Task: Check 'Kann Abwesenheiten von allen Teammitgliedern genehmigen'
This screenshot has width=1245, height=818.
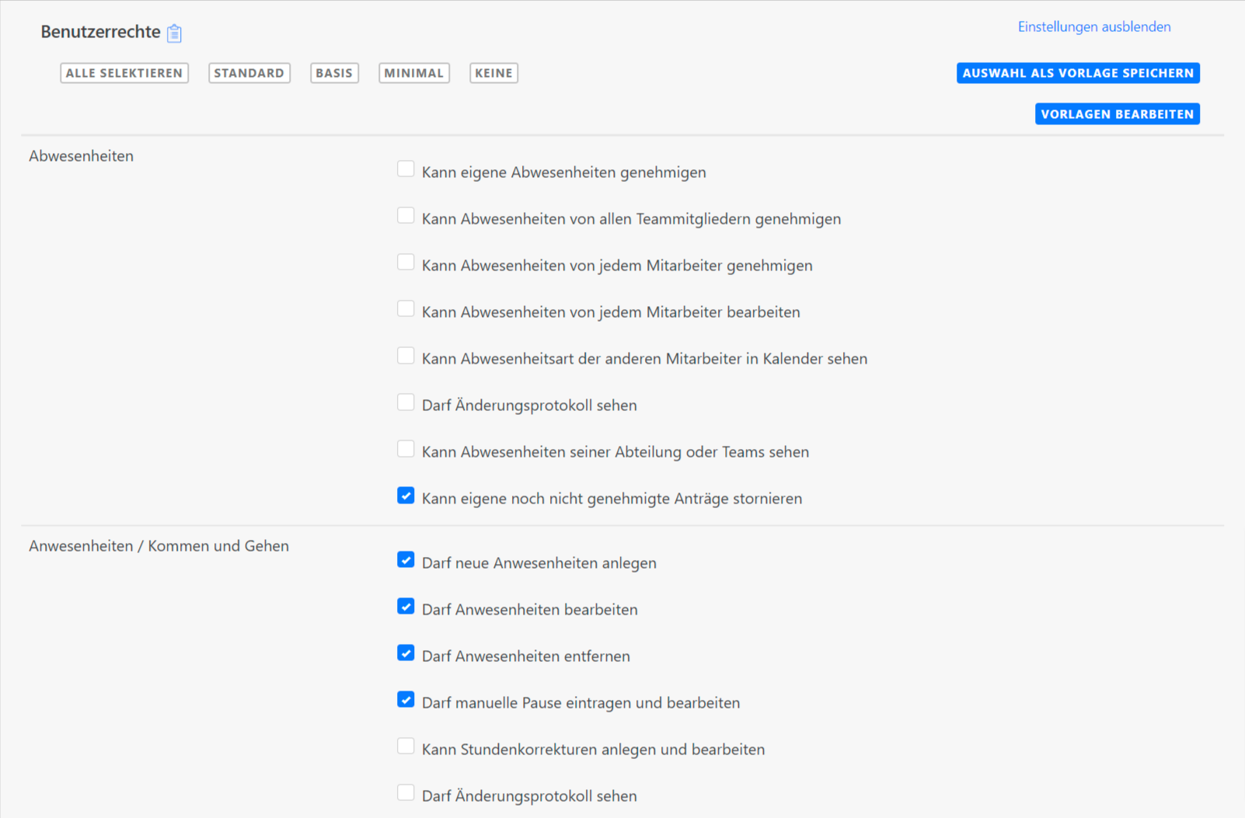Action: click(406, 216)
